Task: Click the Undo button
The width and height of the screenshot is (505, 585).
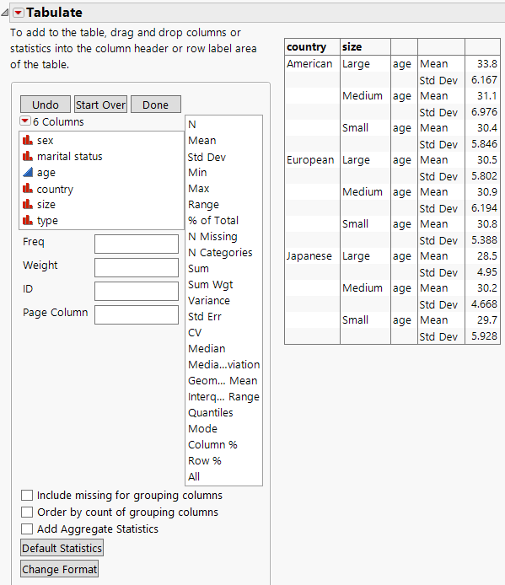Action: 46,105
